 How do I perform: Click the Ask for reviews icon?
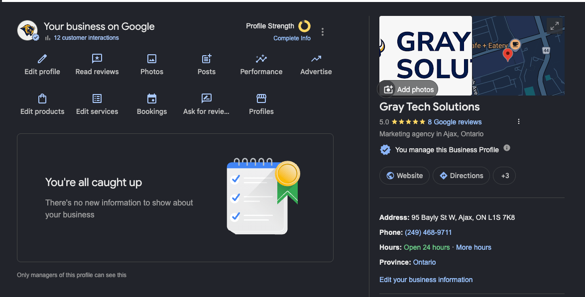click(x=206, y=99)
